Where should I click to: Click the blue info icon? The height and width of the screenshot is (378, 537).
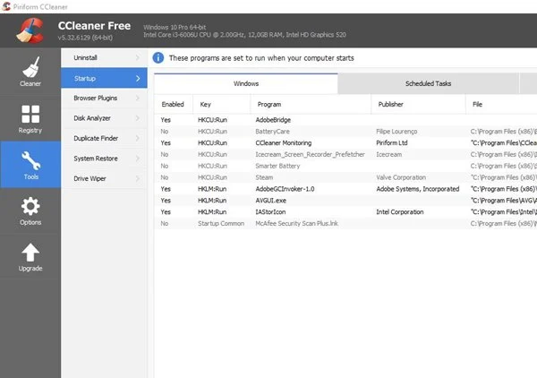point(158,58)
